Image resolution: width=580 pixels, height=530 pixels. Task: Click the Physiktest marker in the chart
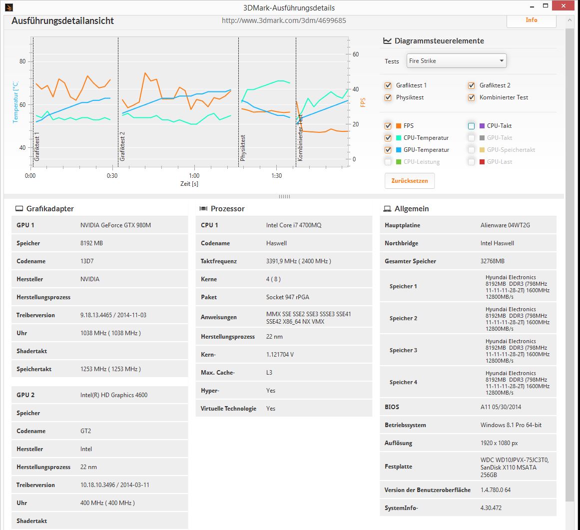[x=243, y=148]
